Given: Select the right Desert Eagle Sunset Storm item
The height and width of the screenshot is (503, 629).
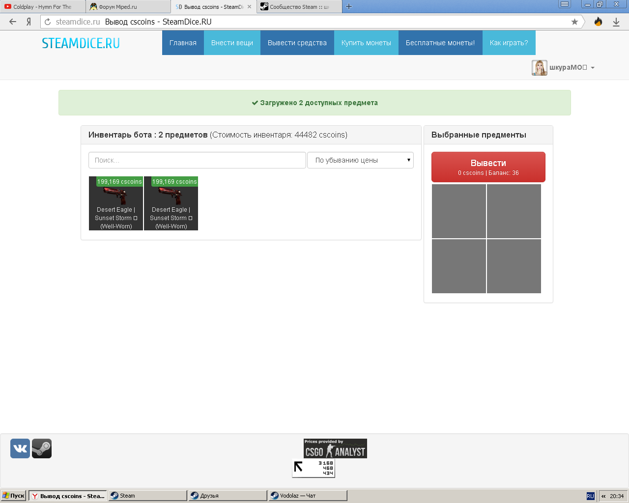Looking at the screenshot, I should point(171,203).
